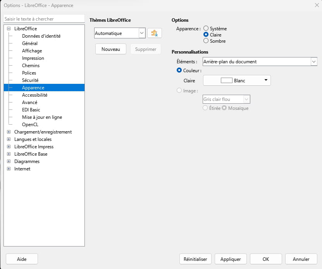The width and height of the screenshot is (322, 269).
Task: Collapse the LibreOffice tree node
Action: pos(9,29)
